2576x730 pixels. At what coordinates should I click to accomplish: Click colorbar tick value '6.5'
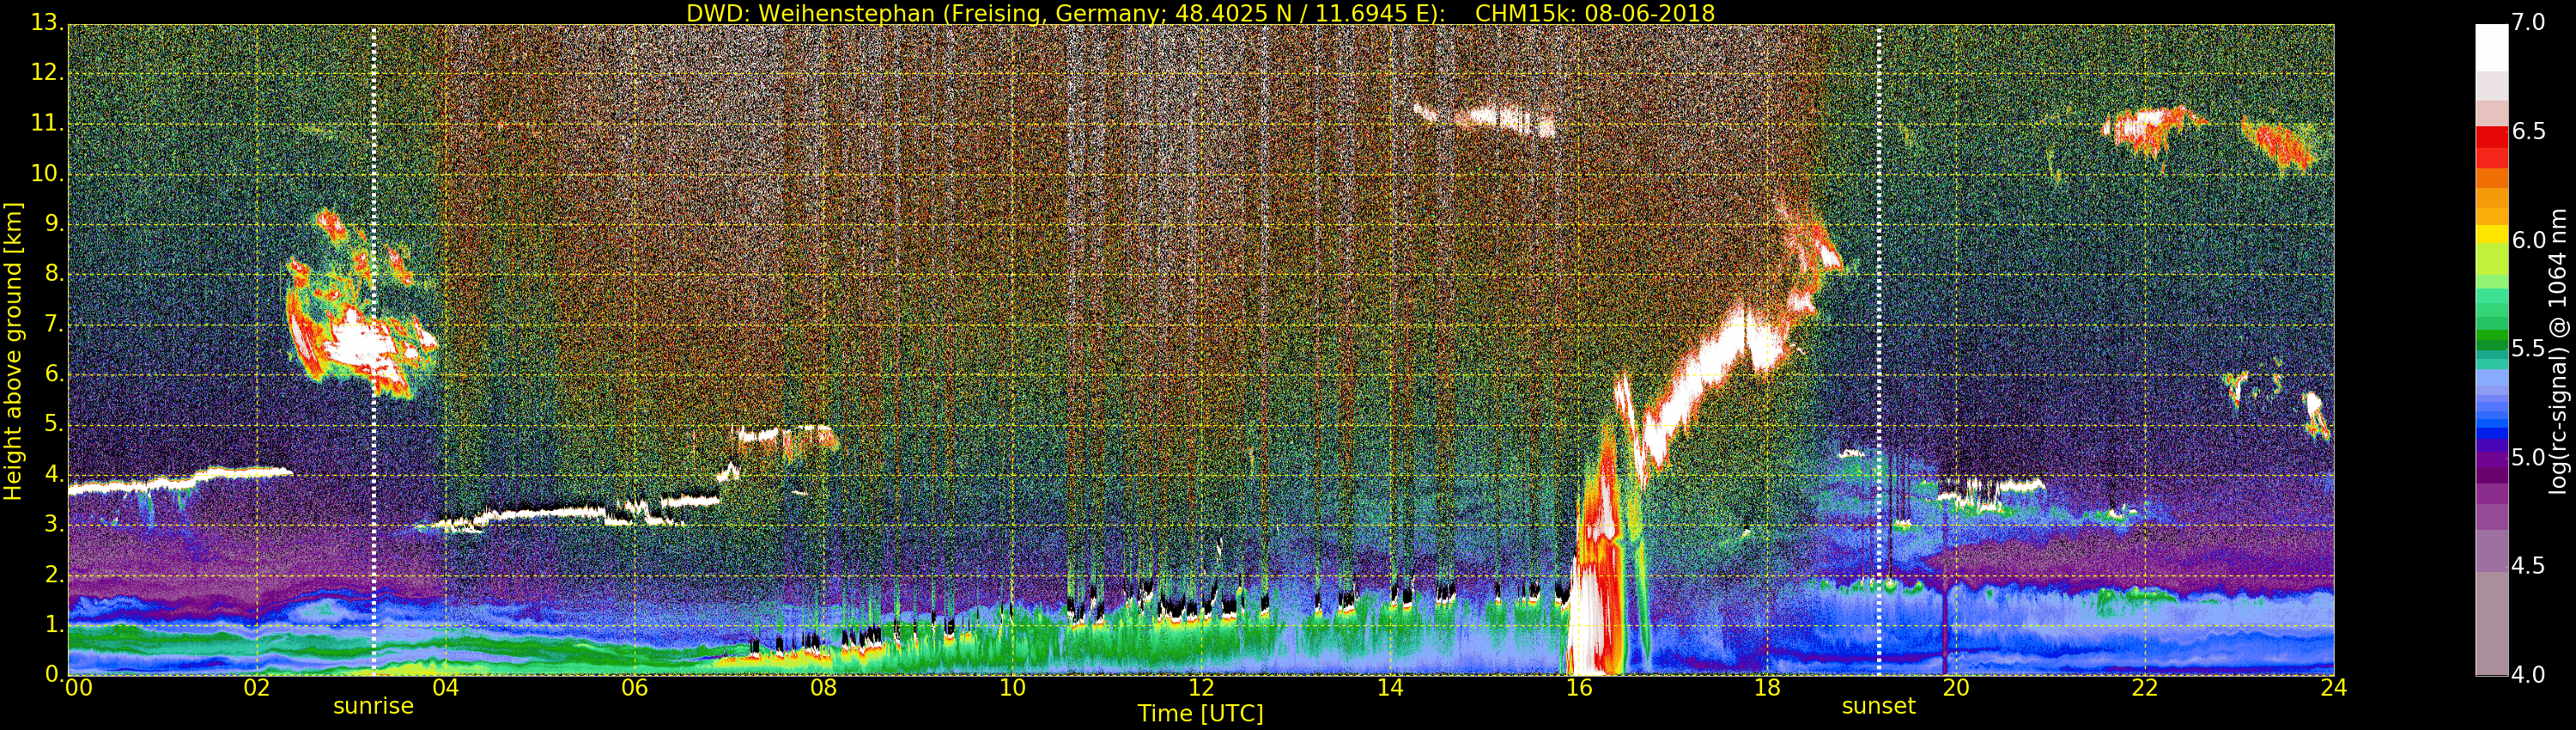coord(2529,131)
